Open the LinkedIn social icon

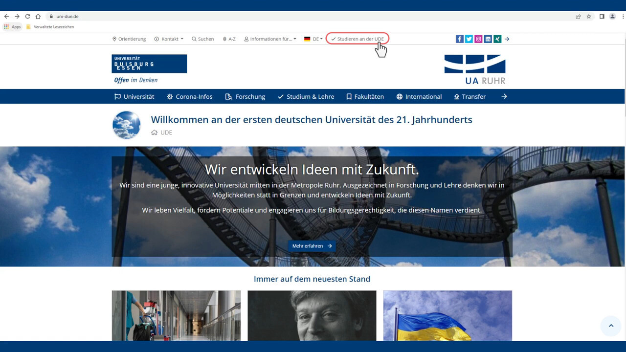(488, 39)
